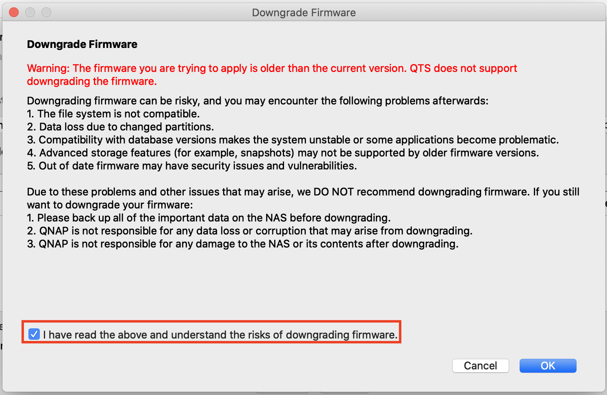Click the 'Advanced storage features' line

click(283, 153)
